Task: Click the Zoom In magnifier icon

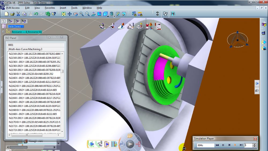Action: pos(81,14)
